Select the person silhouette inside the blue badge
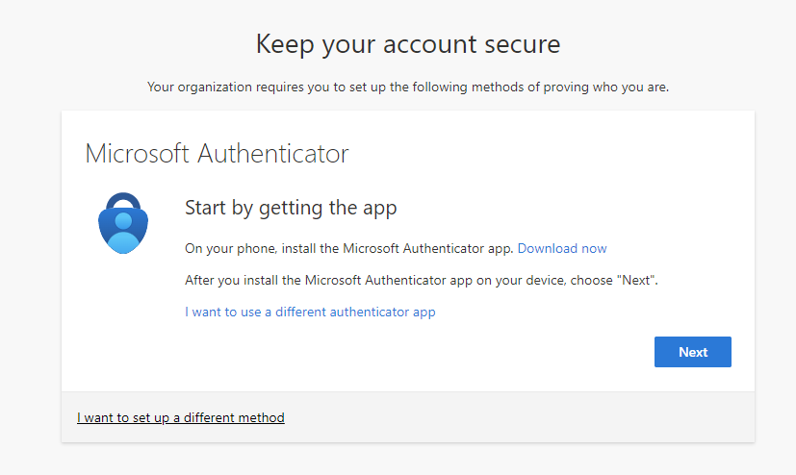 (123, 233)
